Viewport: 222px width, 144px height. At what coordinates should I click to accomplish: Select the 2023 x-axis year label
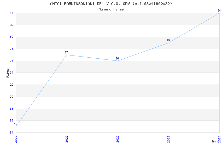tap(168, 139)
